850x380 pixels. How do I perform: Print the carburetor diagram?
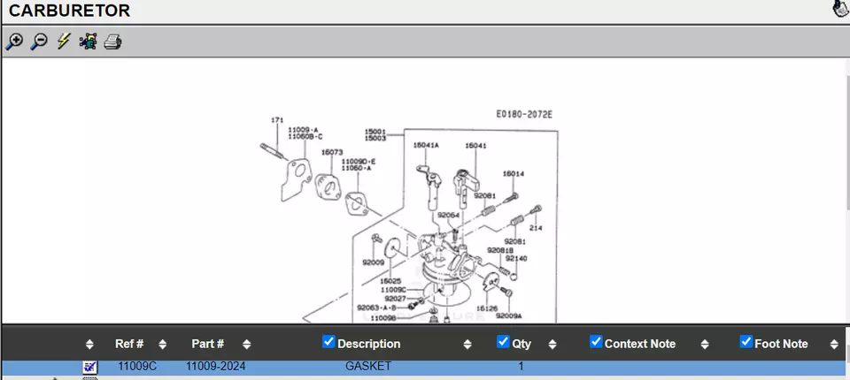(x=112, y=42)
